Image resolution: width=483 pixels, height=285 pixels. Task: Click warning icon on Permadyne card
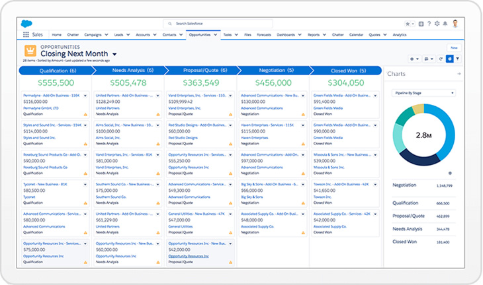click(85, 114)
